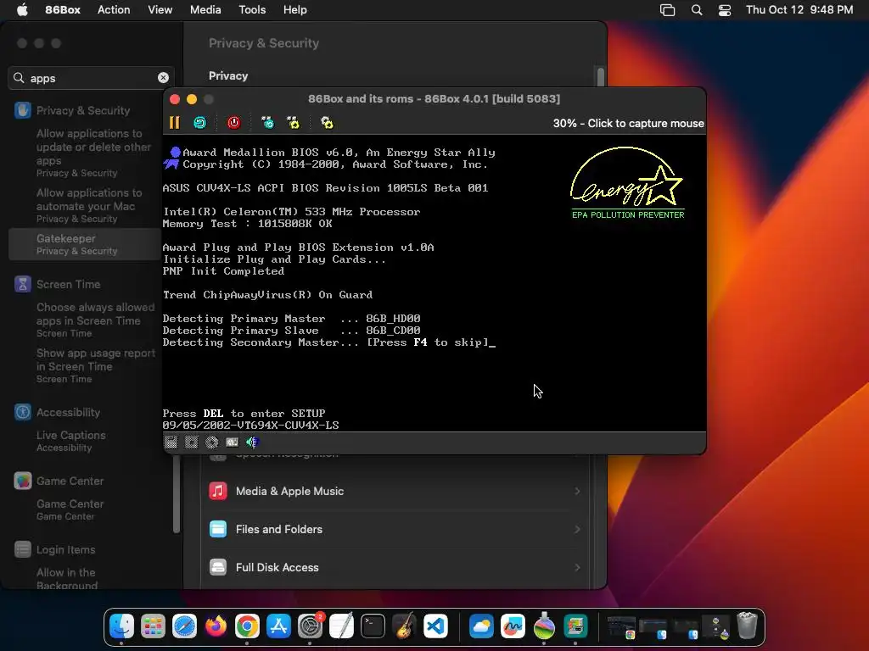Select Live Captions search result

(71, 441)
